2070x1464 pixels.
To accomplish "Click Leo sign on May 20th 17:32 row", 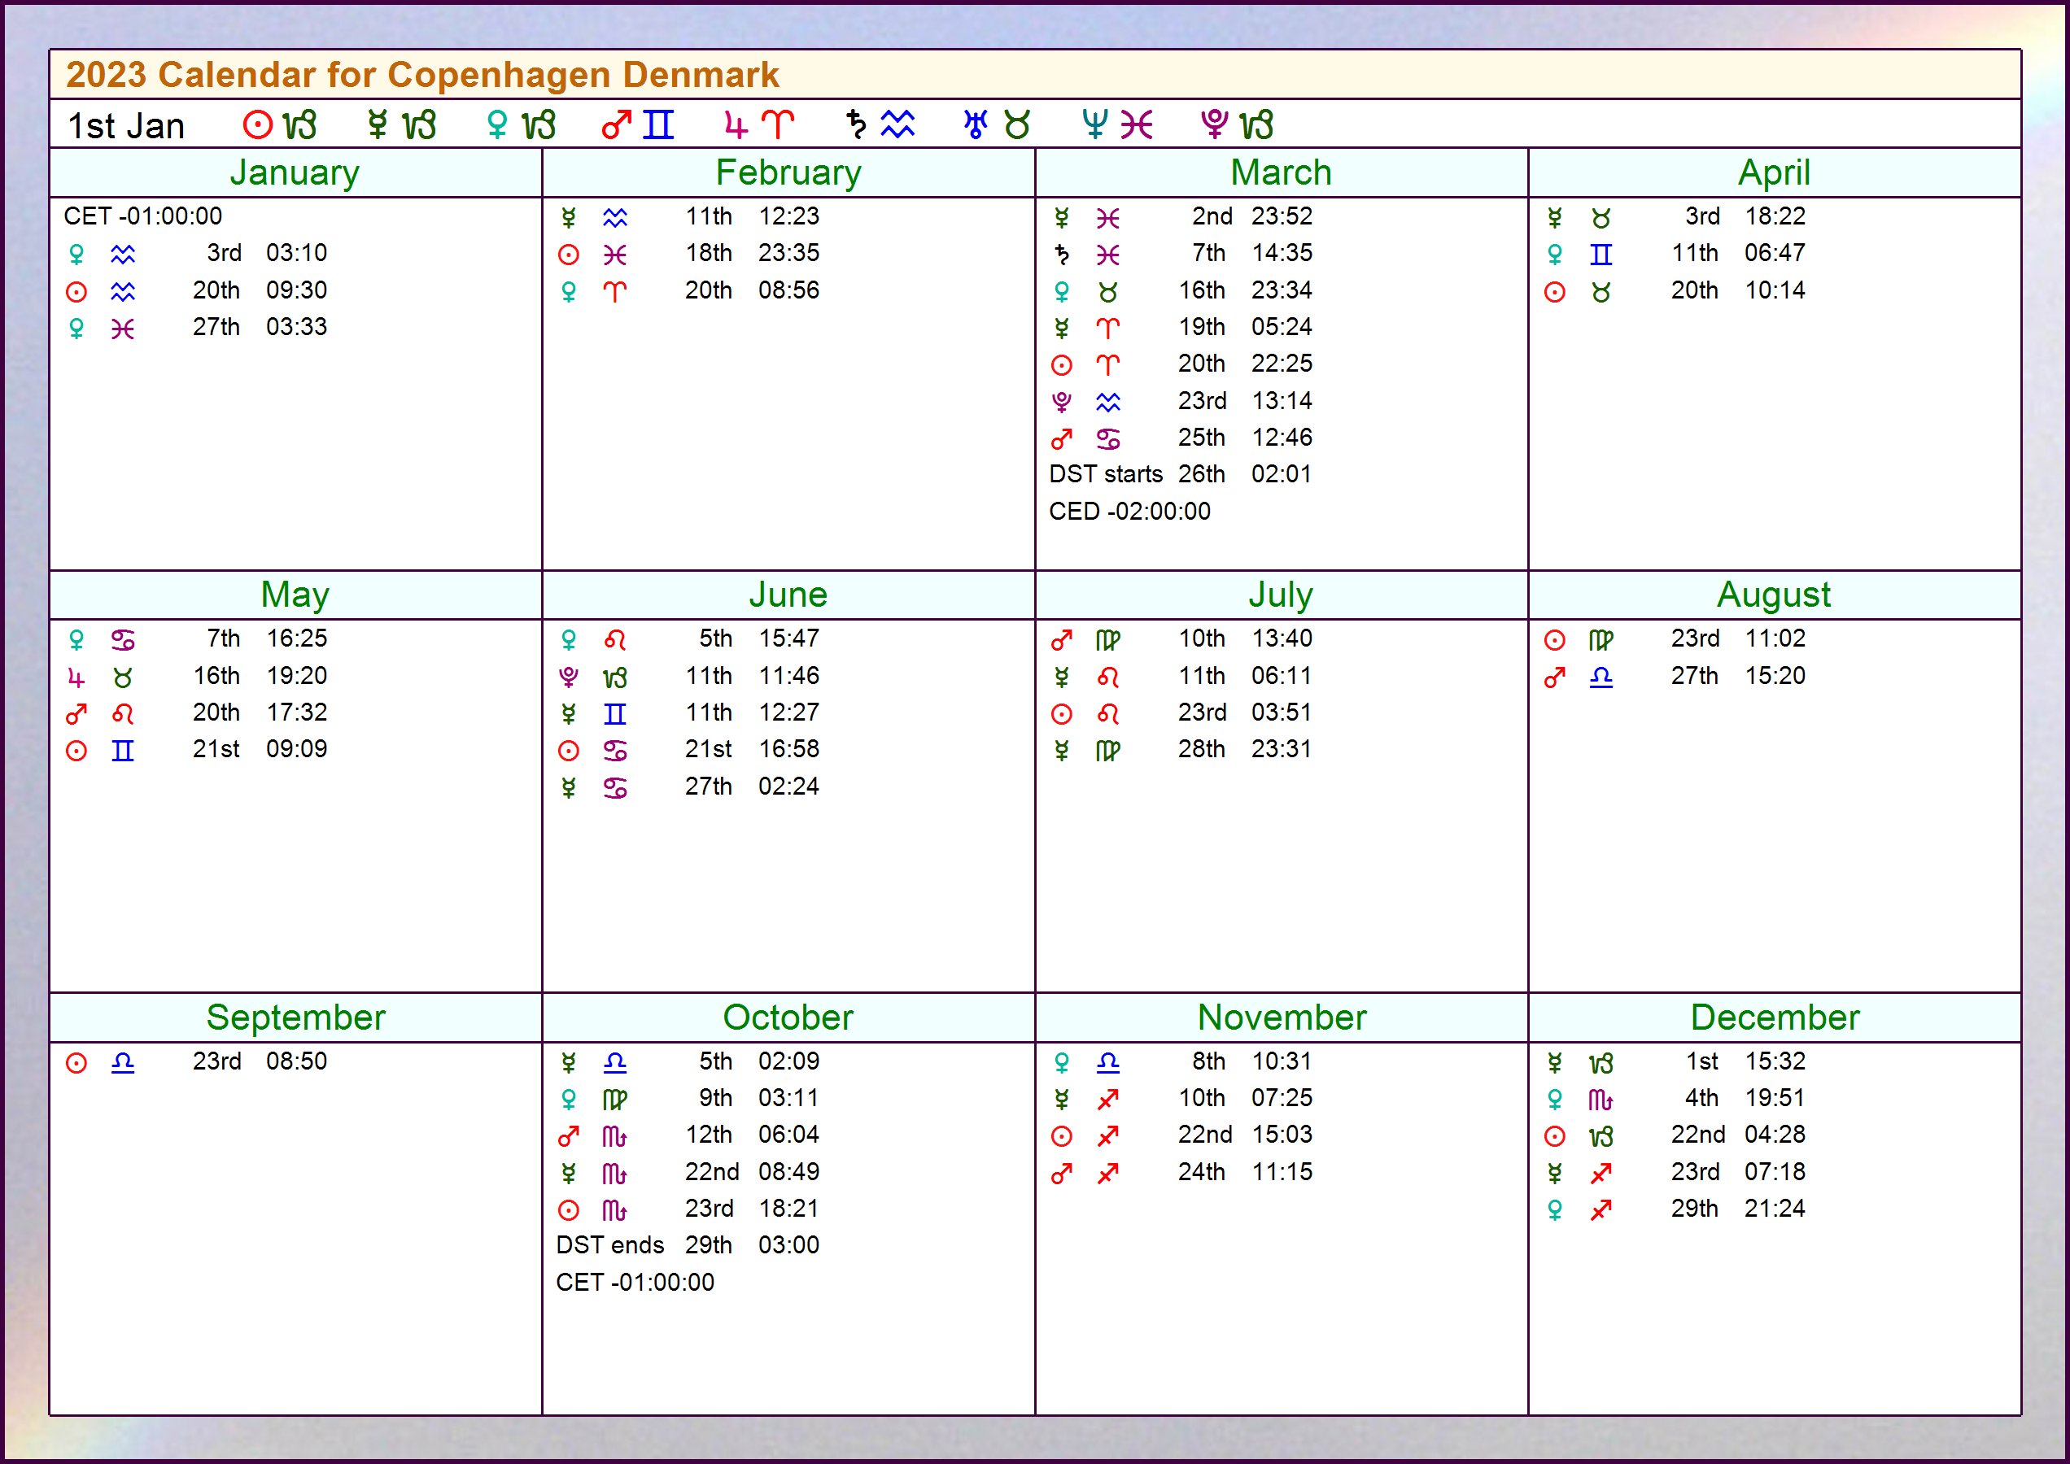I will click(x=123, y=714).
